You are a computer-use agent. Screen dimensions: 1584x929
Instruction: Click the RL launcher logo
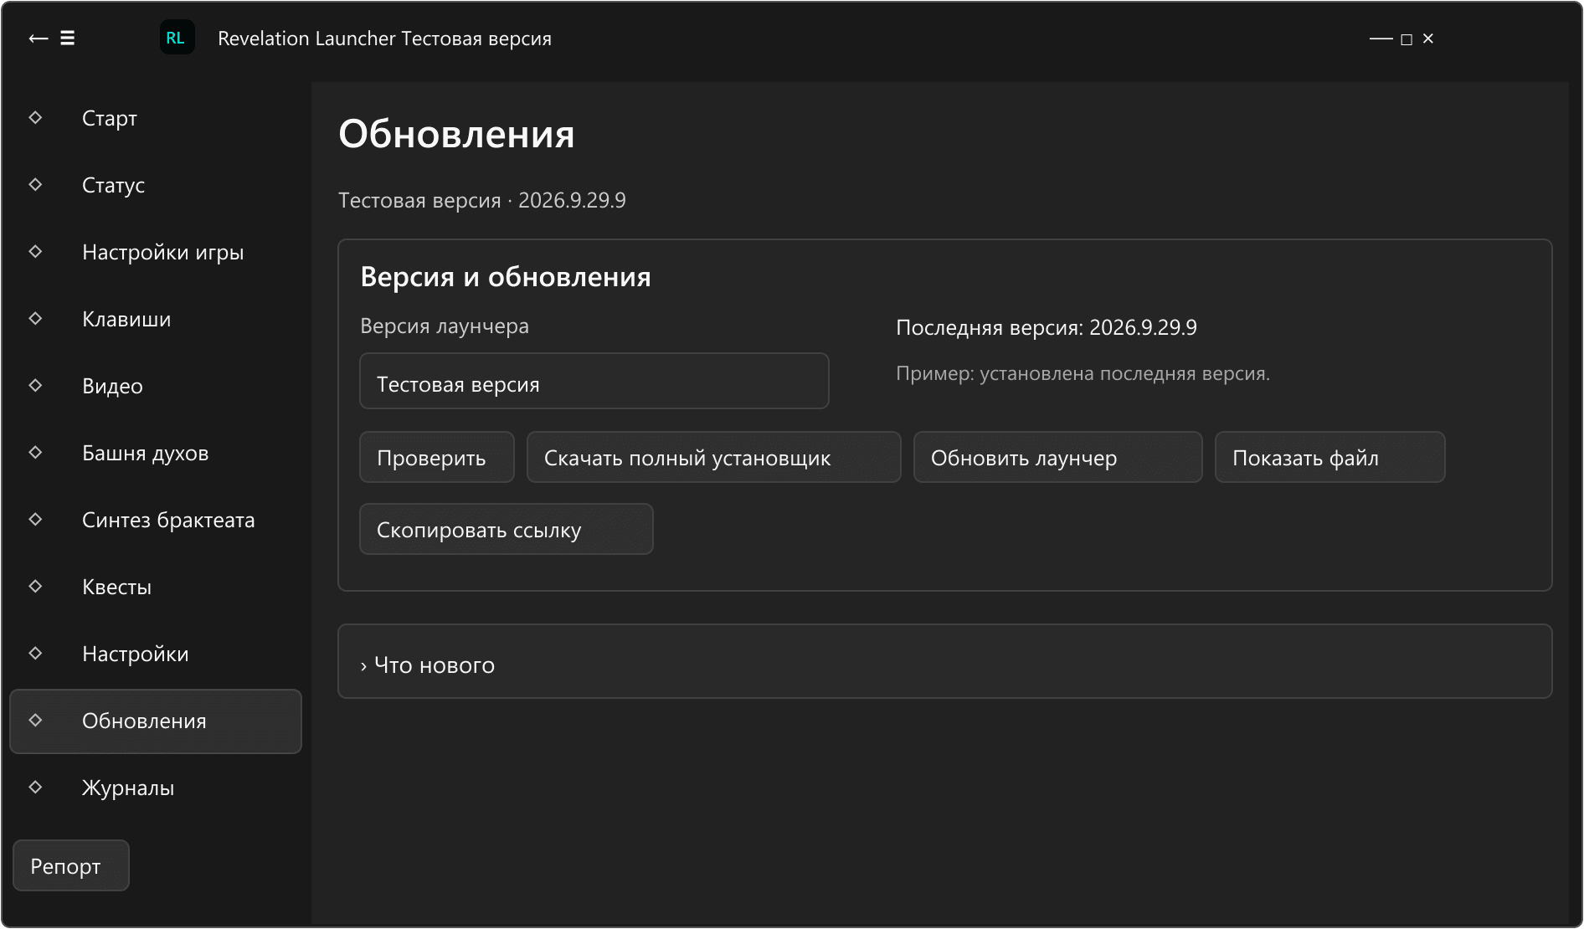pyautogui.click(x=177, y=38)
